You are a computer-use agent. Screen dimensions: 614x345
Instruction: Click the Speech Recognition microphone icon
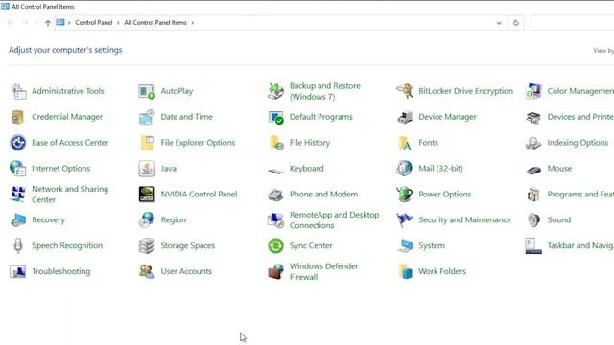click(x=18, y=246)
